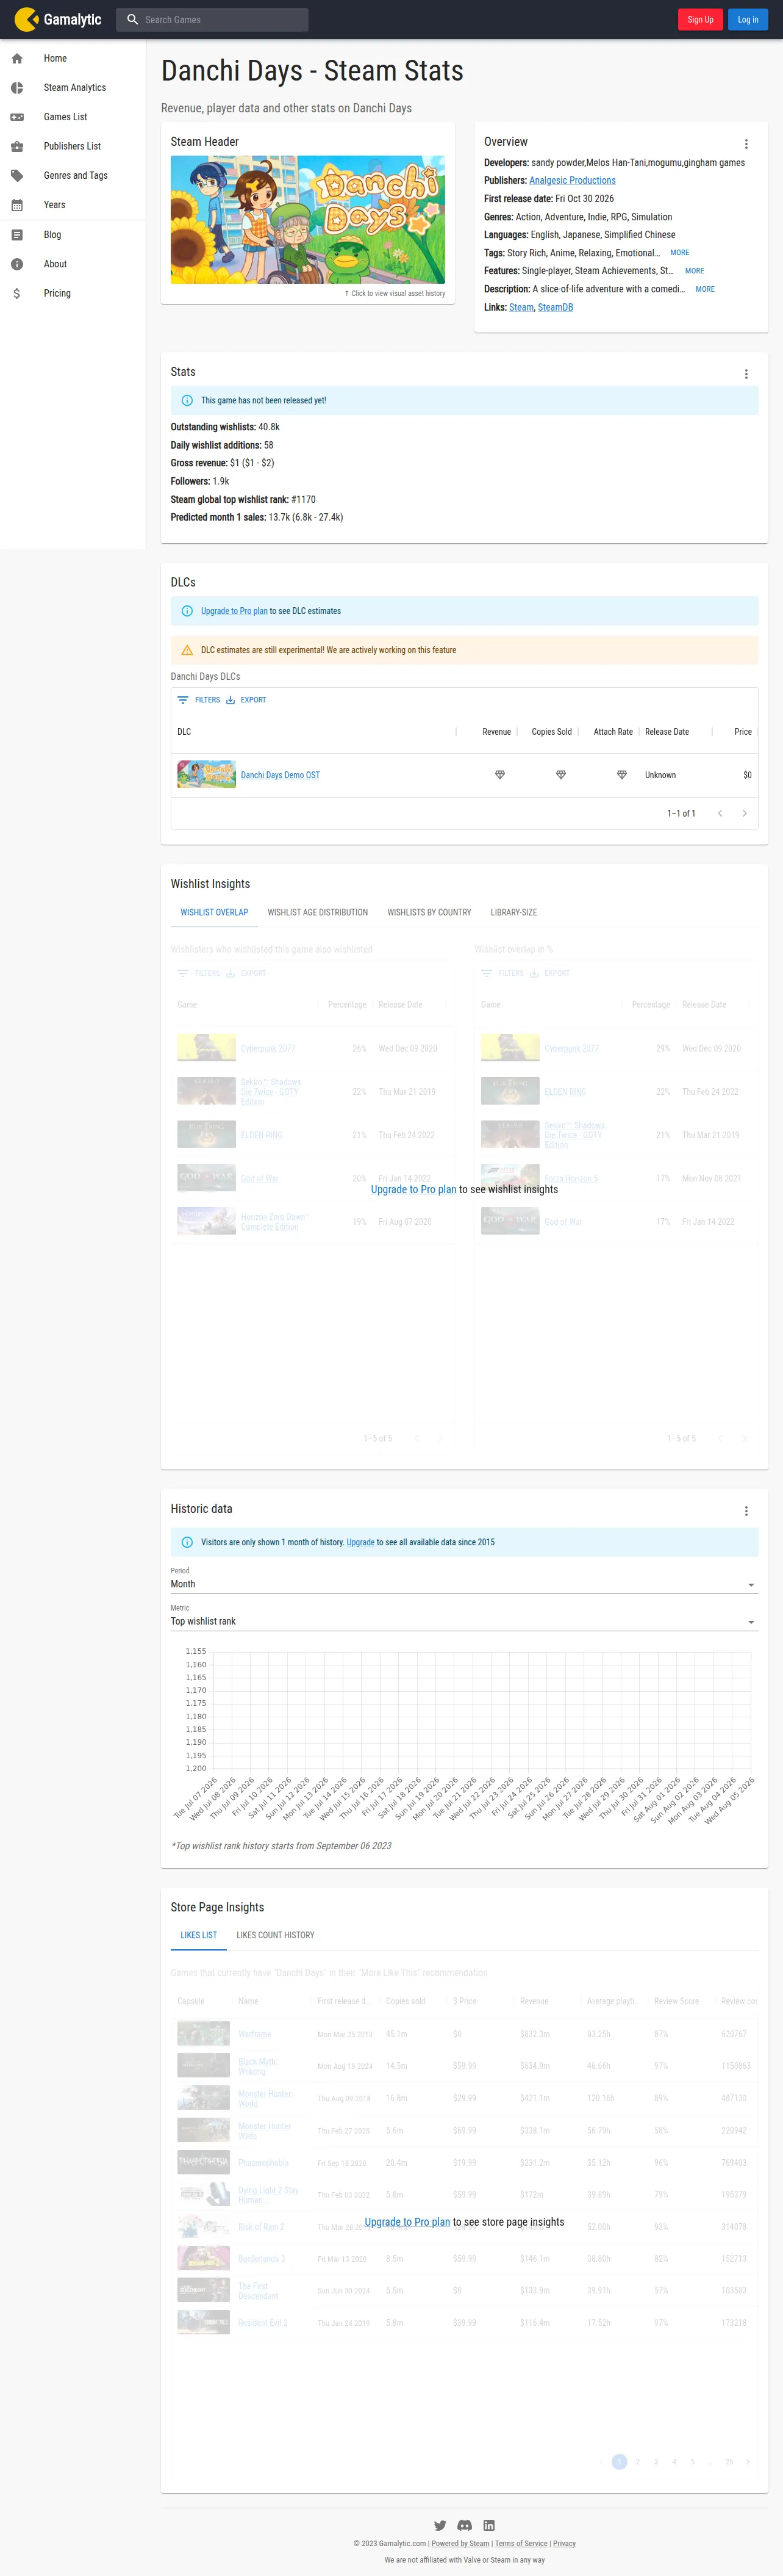Click the Attach Rate diamond icon

(622, 775)
